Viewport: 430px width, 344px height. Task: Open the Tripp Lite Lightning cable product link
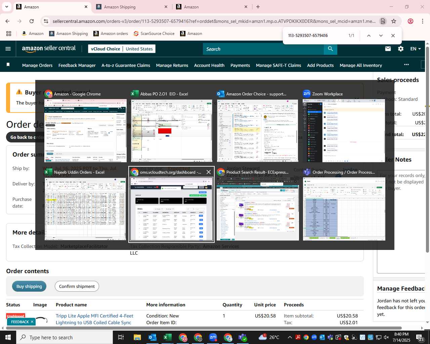click(x=94, y=319)
